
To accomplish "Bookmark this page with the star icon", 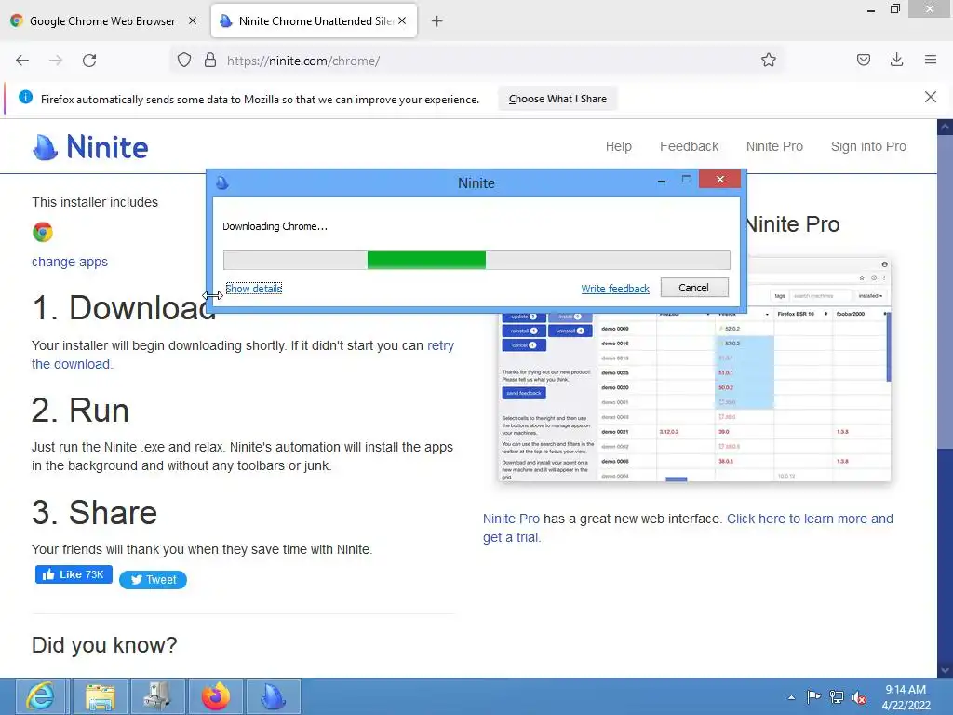I will [768, 60].
